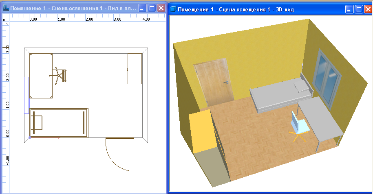
Task: Select the wardrobe at the plan's right wall
Action: click(x=135, y=69)
